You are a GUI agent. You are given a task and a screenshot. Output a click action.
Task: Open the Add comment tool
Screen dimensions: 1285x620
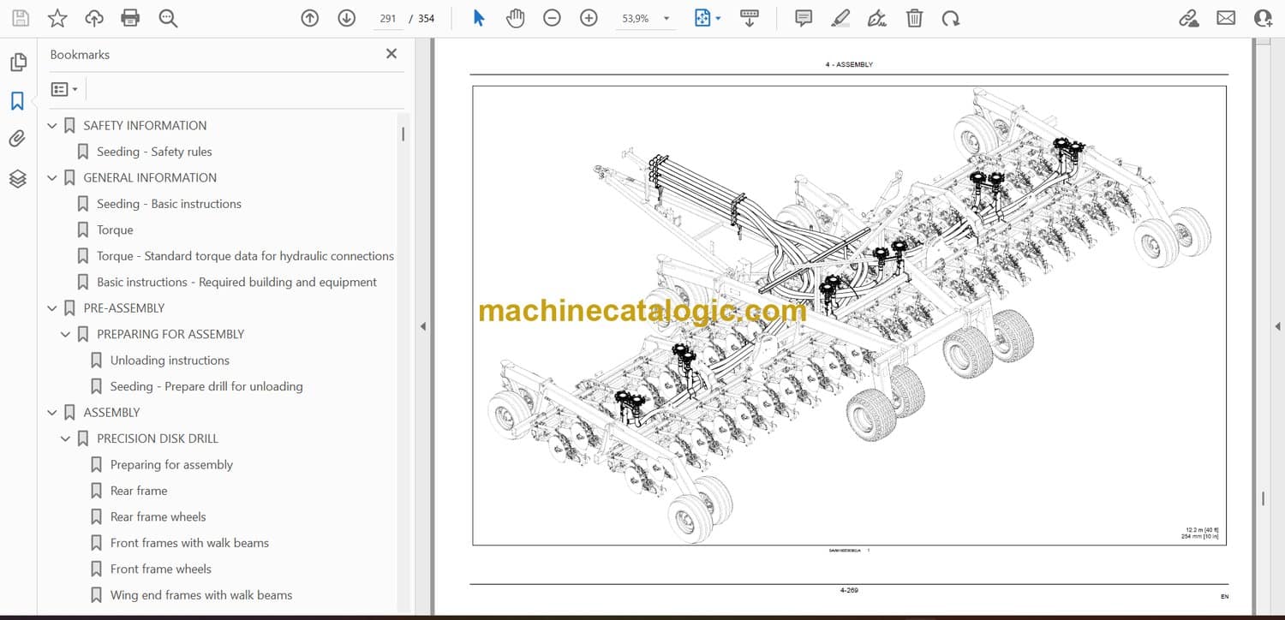click(804, 18)
